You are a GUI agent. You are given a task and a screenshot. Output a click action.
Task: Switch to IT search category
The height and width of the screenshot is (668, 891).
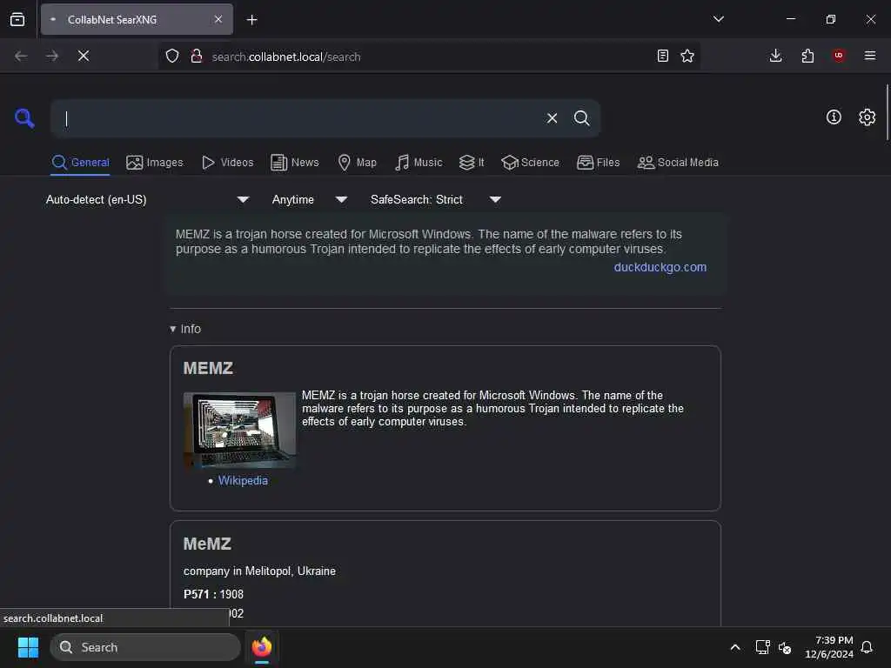471,163
